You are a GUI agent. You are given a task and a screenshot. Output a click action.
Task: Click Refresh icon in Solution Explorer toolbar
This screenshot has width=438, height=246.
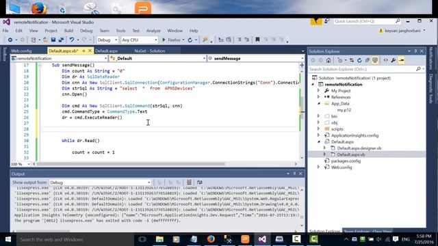coord(359,60)
